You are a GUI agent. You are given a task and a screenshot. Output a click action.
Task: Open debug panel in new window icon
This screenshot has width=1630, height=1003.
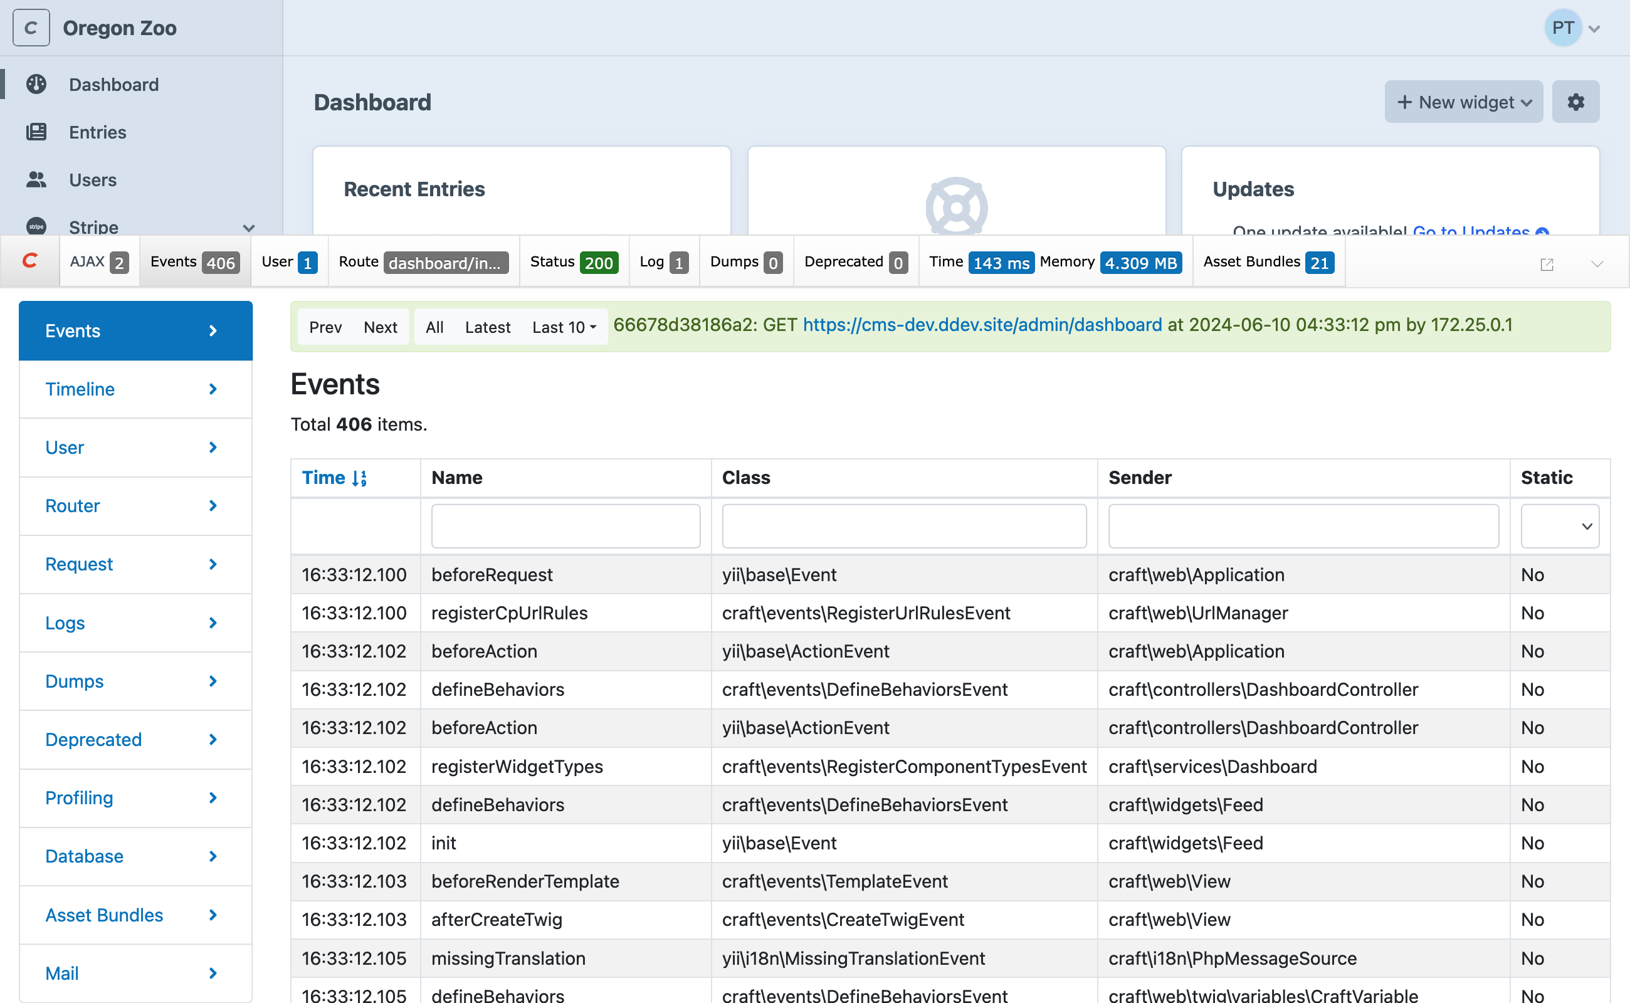[1547, 263]
